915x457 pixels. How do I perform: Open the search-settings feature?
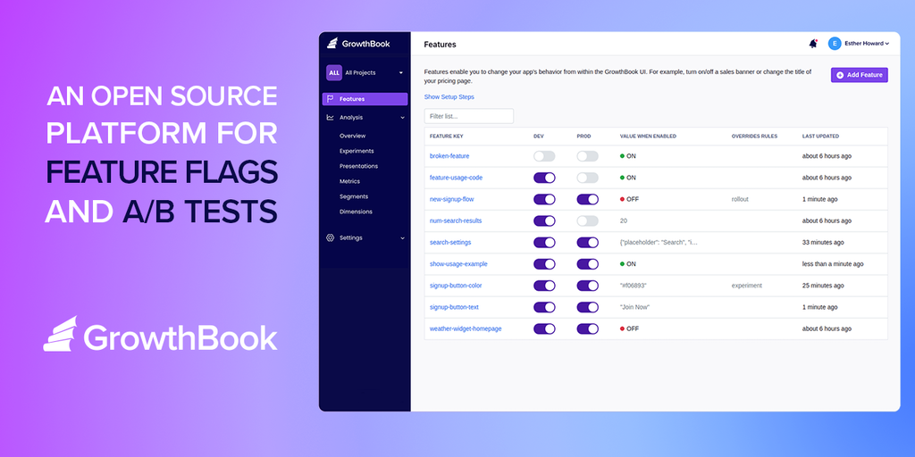tap(450, 243)
